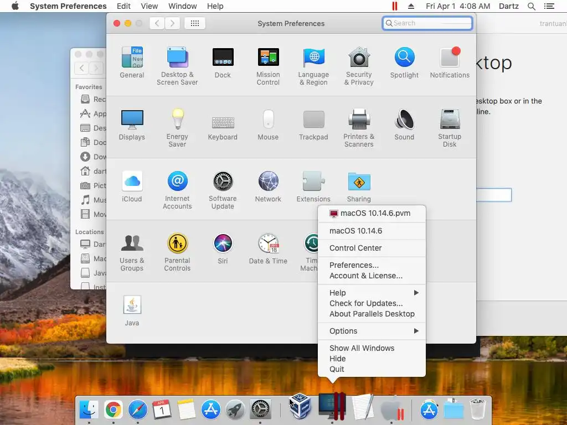
Task: Open Startup Disk preferences
Action: 450,128
